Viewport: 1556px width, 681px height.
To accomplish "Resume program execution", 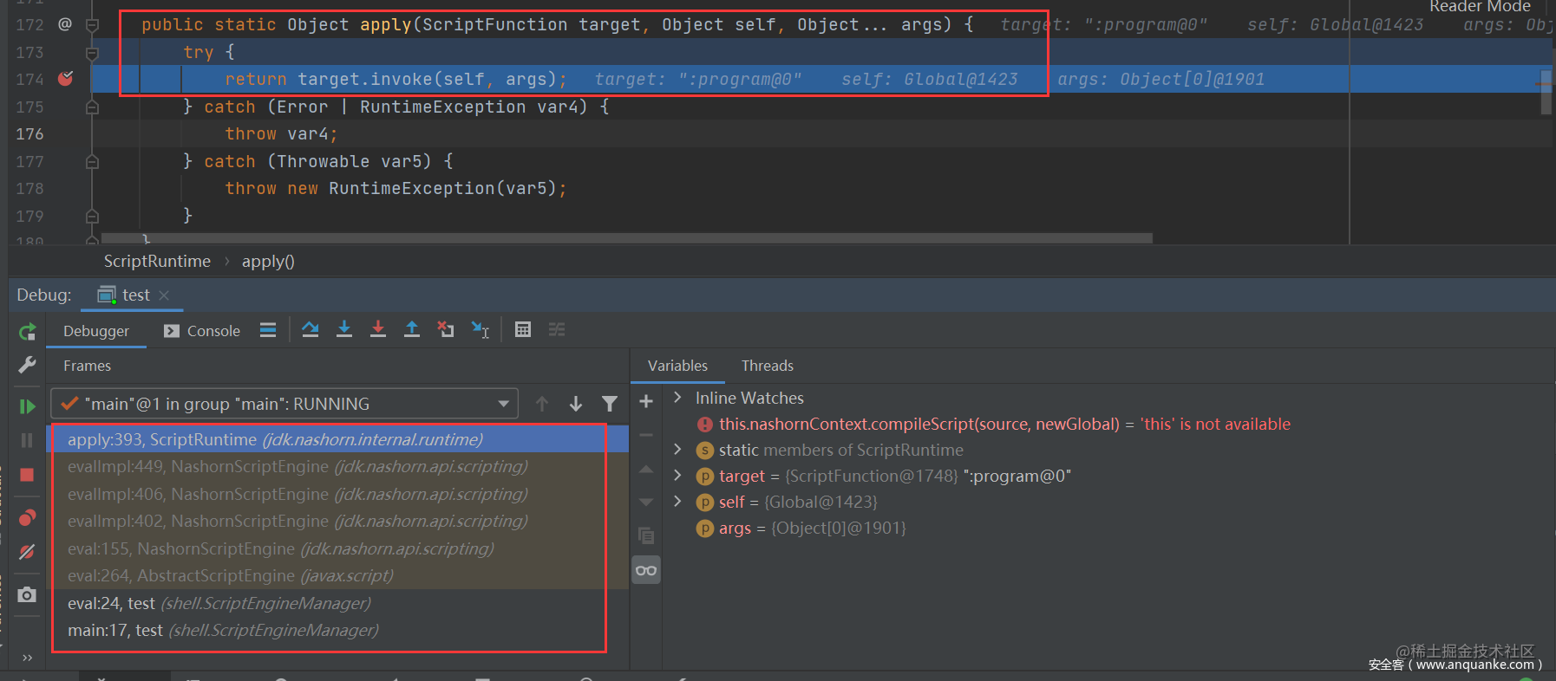I will point(27,405).
